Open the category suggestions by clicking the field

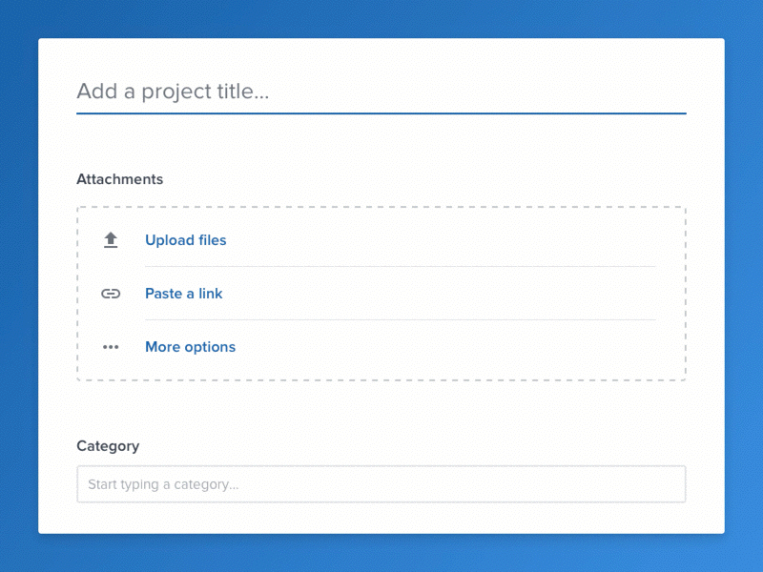click(381, 484)
